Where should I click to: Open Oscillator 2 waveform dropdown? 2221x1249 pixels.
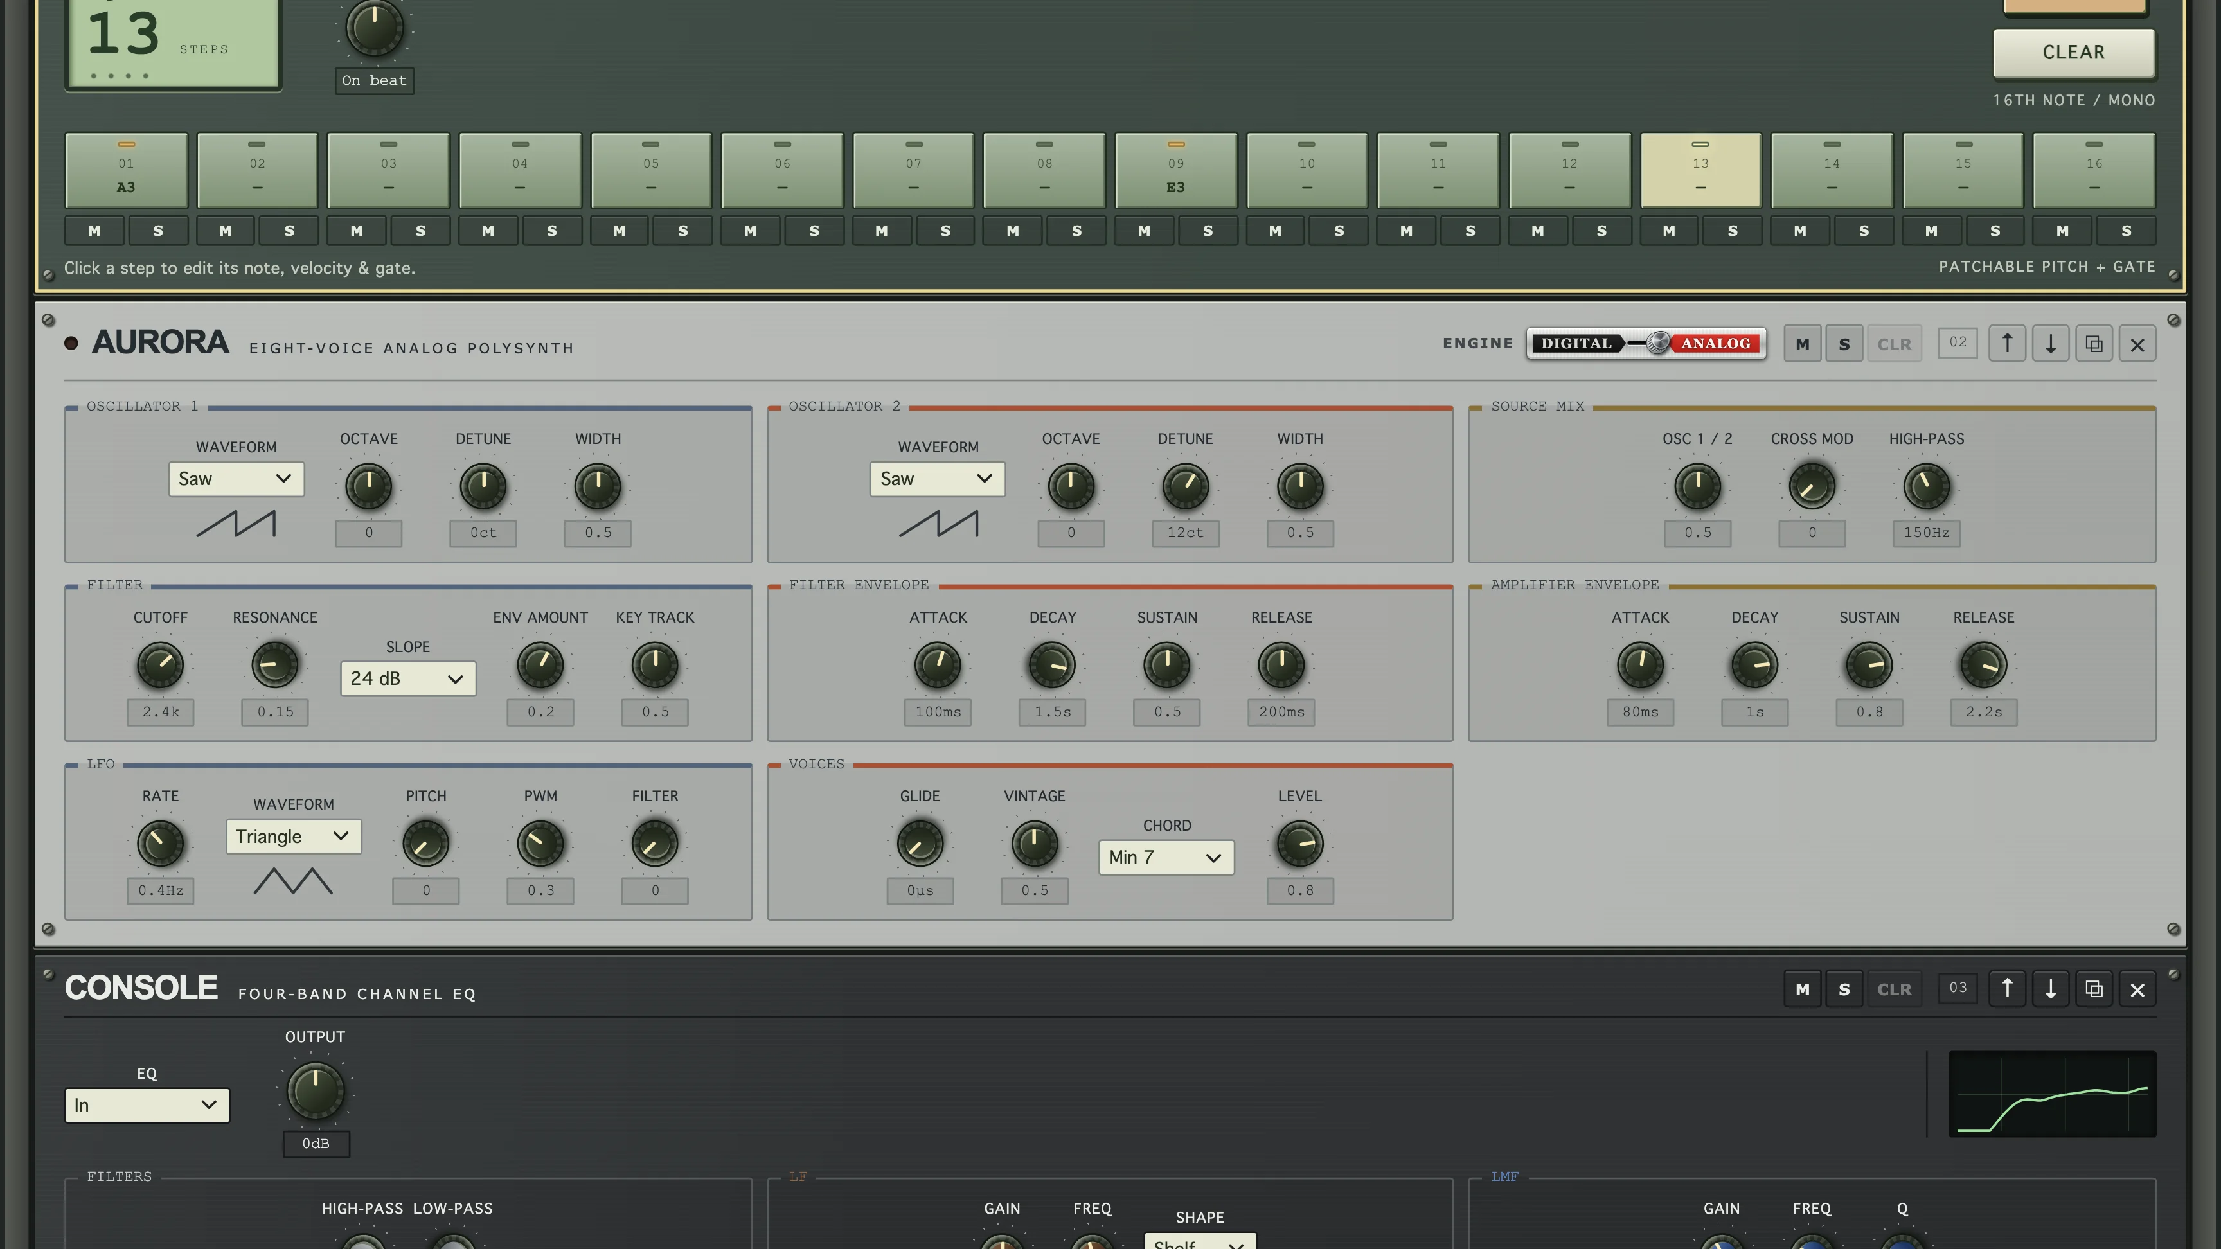tap(938, 479)
